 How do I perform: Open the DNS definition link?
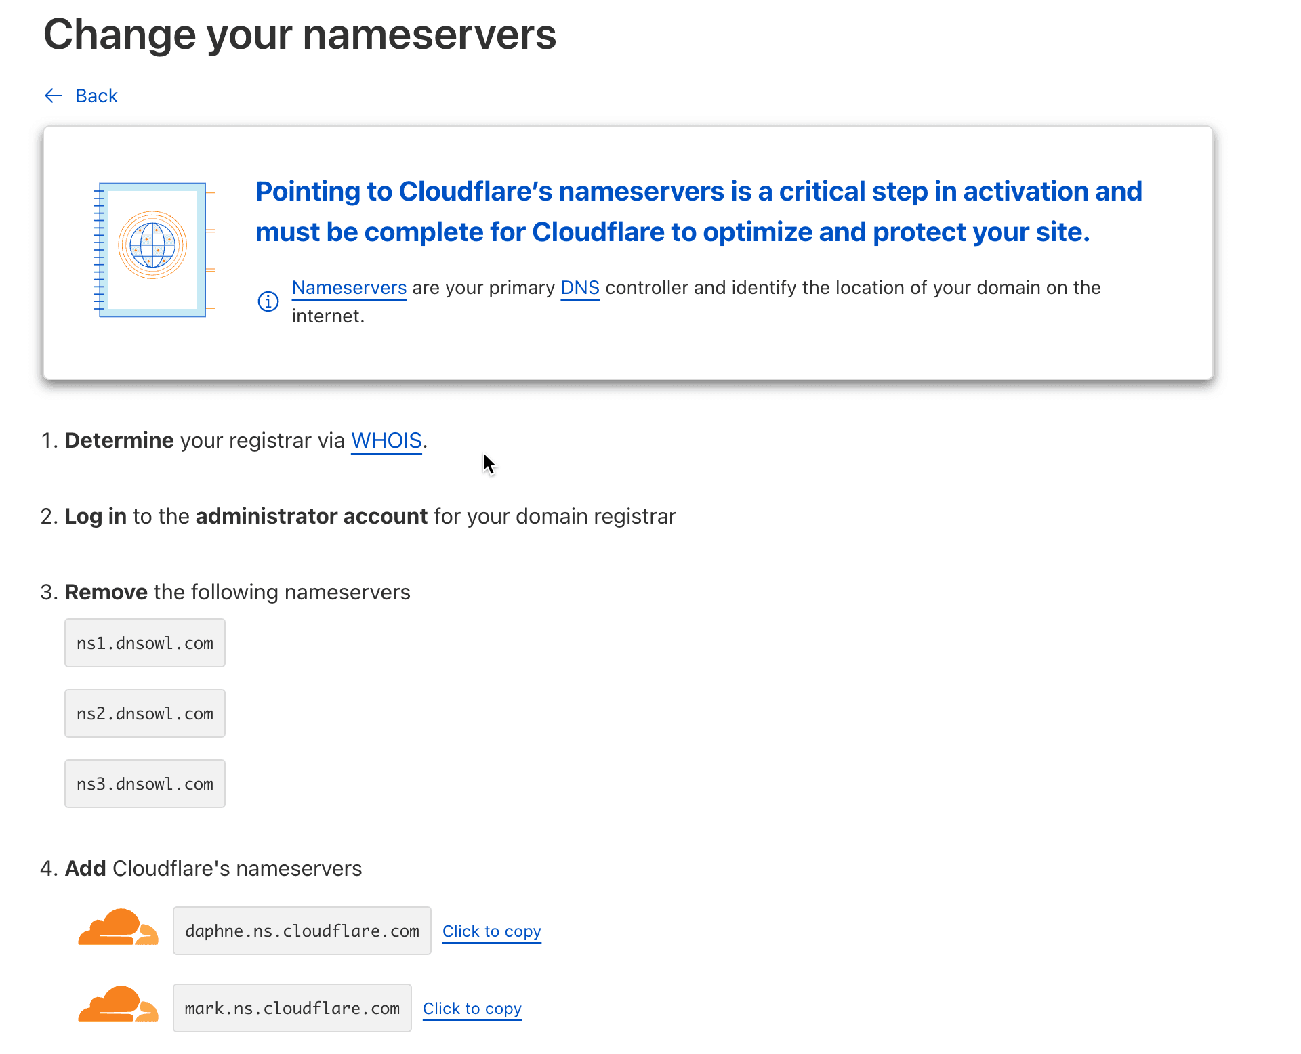click(580, 288)
